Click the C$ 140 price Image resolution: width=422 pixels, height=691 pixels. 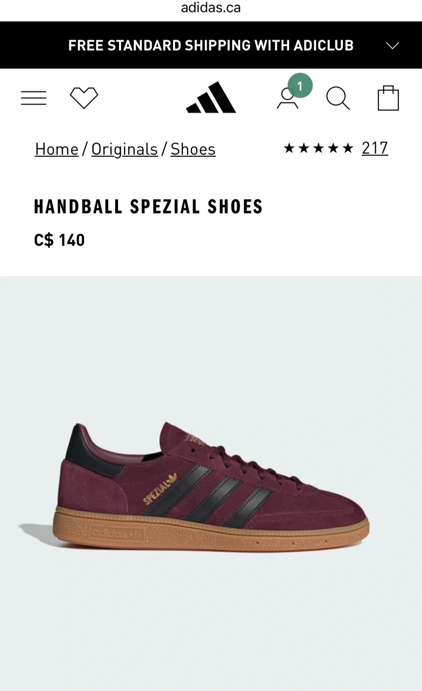pyautogui.click(x=59, y=240)
